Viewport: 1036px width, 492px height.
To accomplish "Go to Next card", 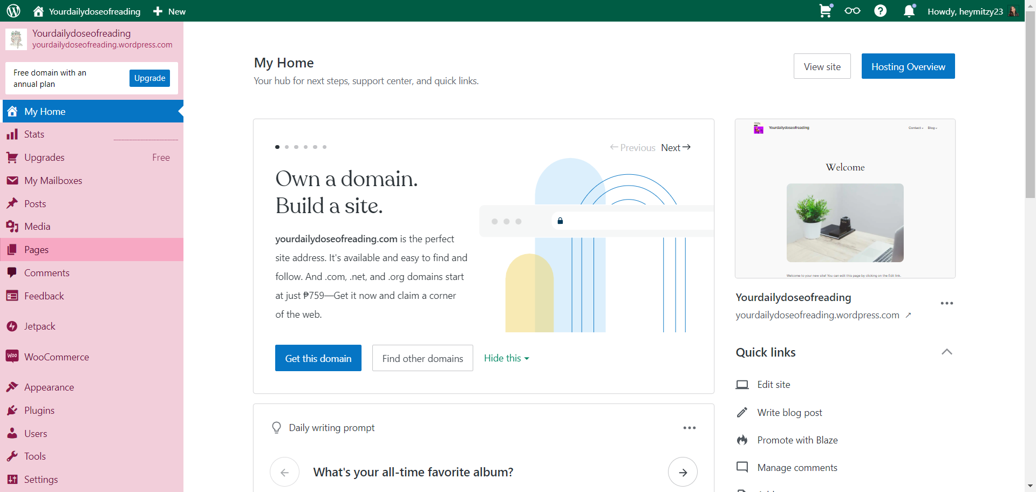I will [676, 147].
